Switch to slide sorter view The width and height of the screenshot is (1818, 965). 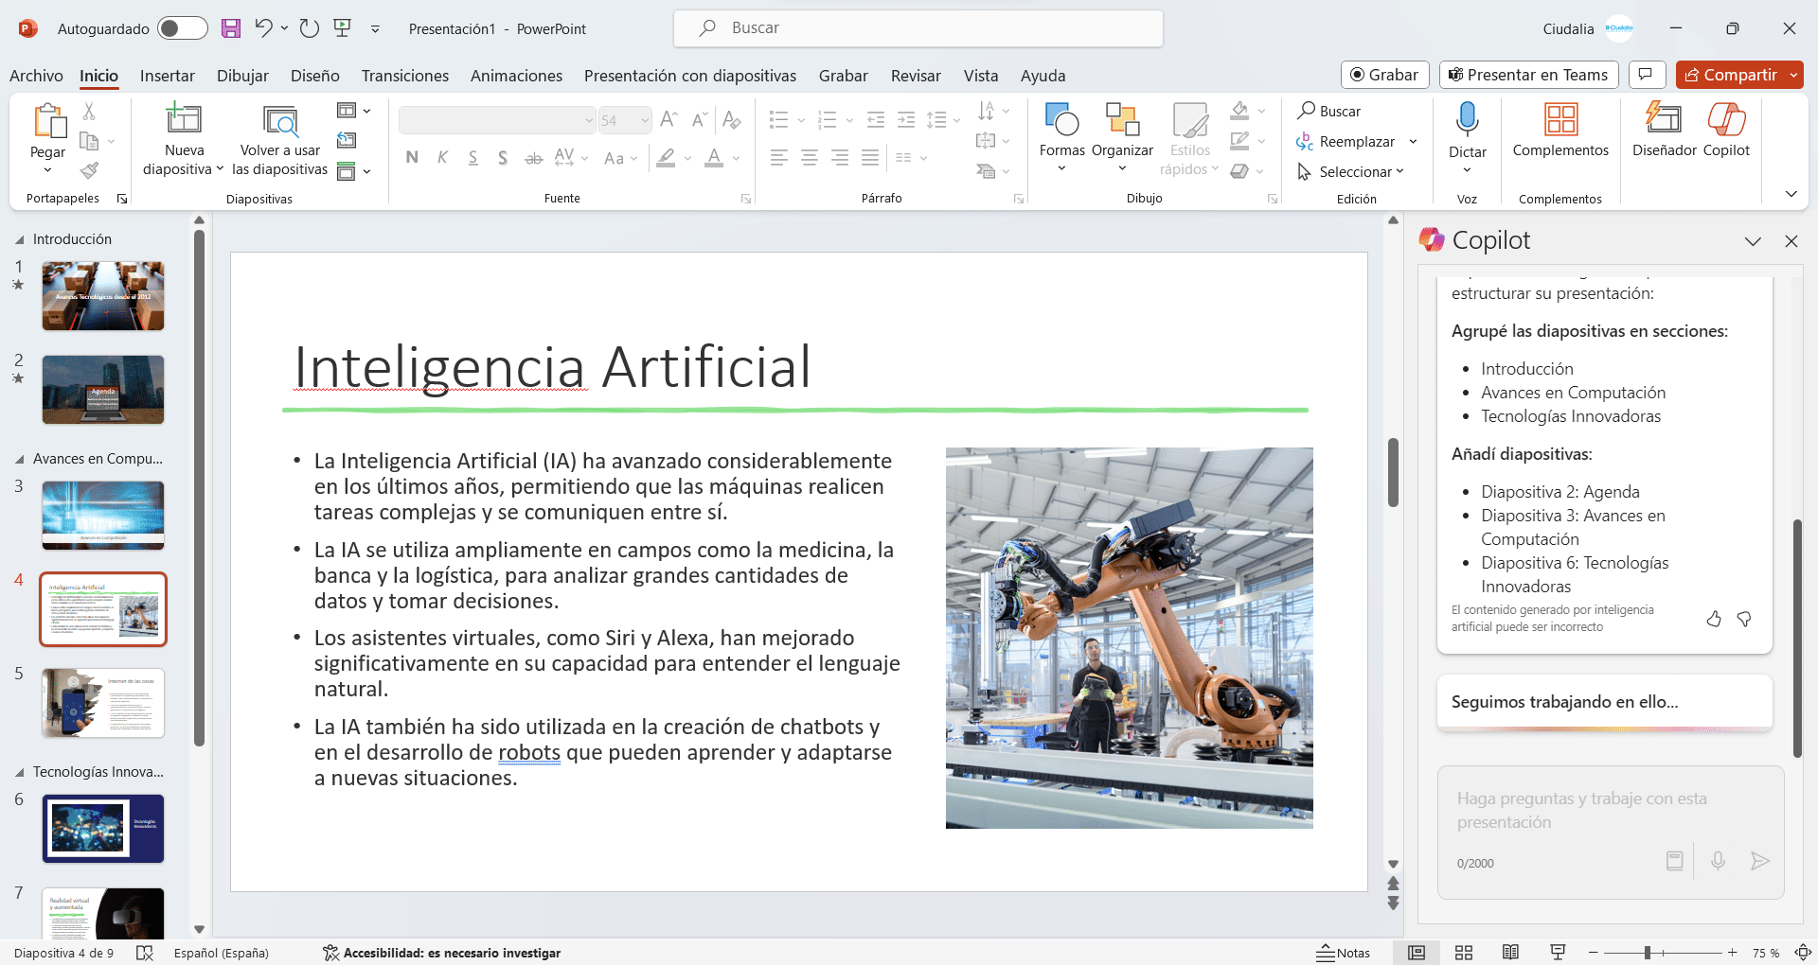1464,953
